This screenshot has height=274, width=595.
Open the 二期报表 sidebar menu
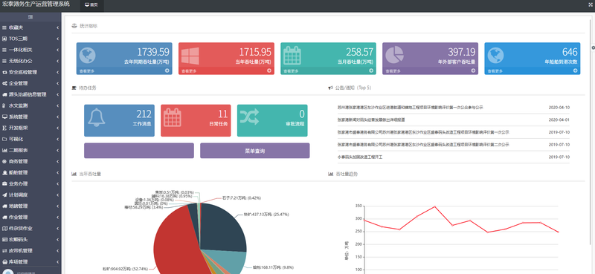pos(30,150)
